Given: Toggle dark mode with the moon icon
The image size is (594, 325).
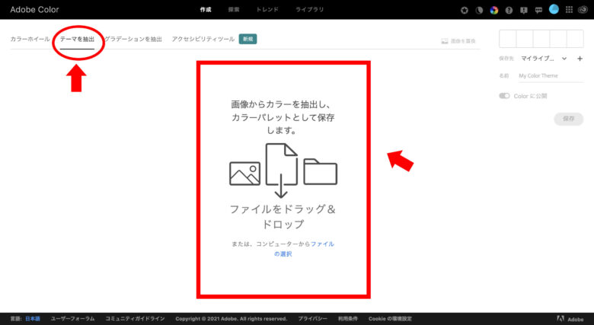Looking at the screenshot, I should coord(479,10).
